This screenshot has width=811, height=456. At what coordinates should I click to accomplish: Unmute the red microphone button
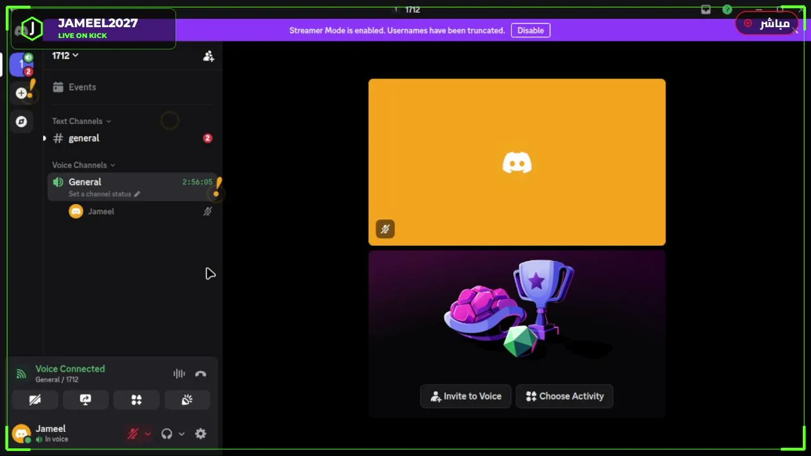133,434
